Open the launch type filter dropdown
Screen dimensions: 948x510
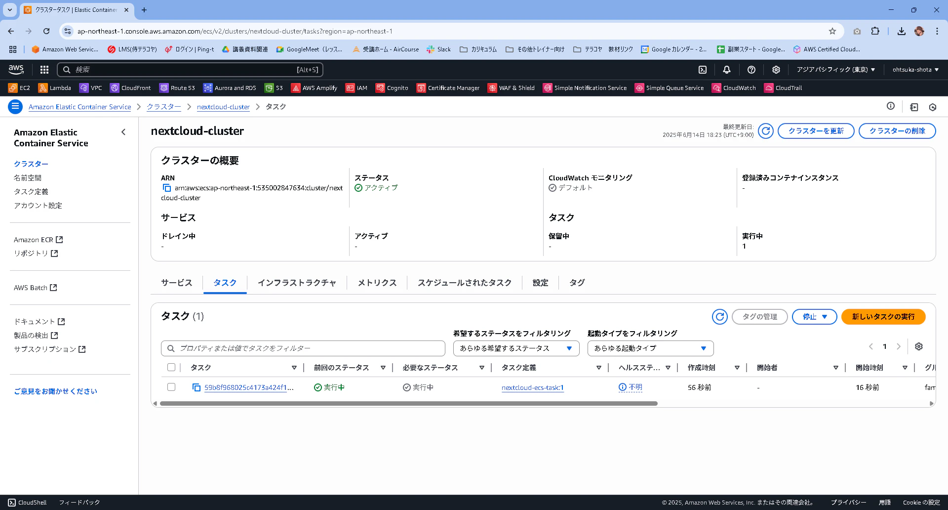(650, 348)
